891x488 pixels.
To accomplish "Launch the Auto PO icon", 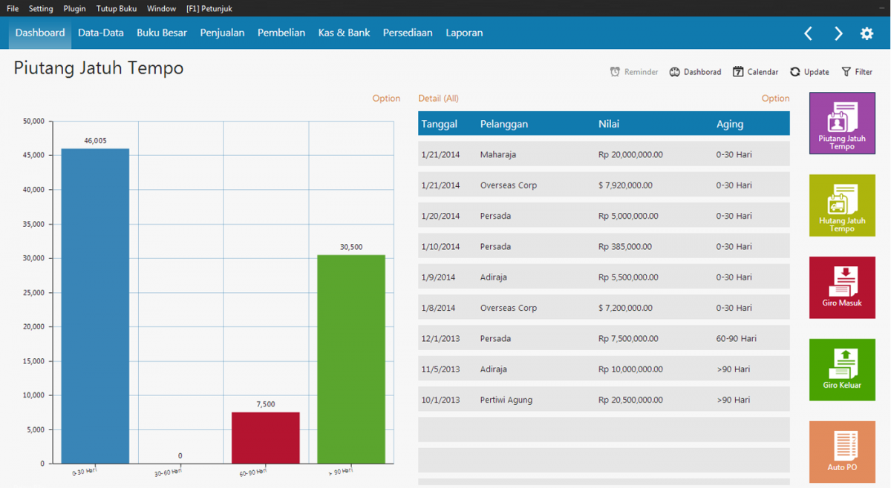I will [x=842, y=452].
